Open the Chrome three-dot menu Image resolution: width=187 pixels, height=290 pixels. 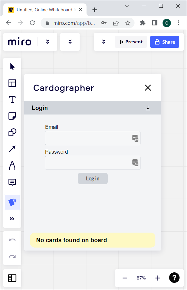coord(178,23)
